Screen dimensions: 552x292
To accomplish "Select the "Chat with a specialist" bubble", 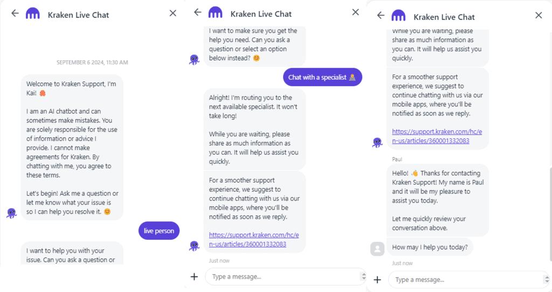I will (x=322, y=77).
